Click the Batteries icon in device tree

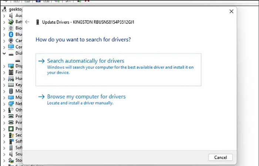[x=11, y=22]
